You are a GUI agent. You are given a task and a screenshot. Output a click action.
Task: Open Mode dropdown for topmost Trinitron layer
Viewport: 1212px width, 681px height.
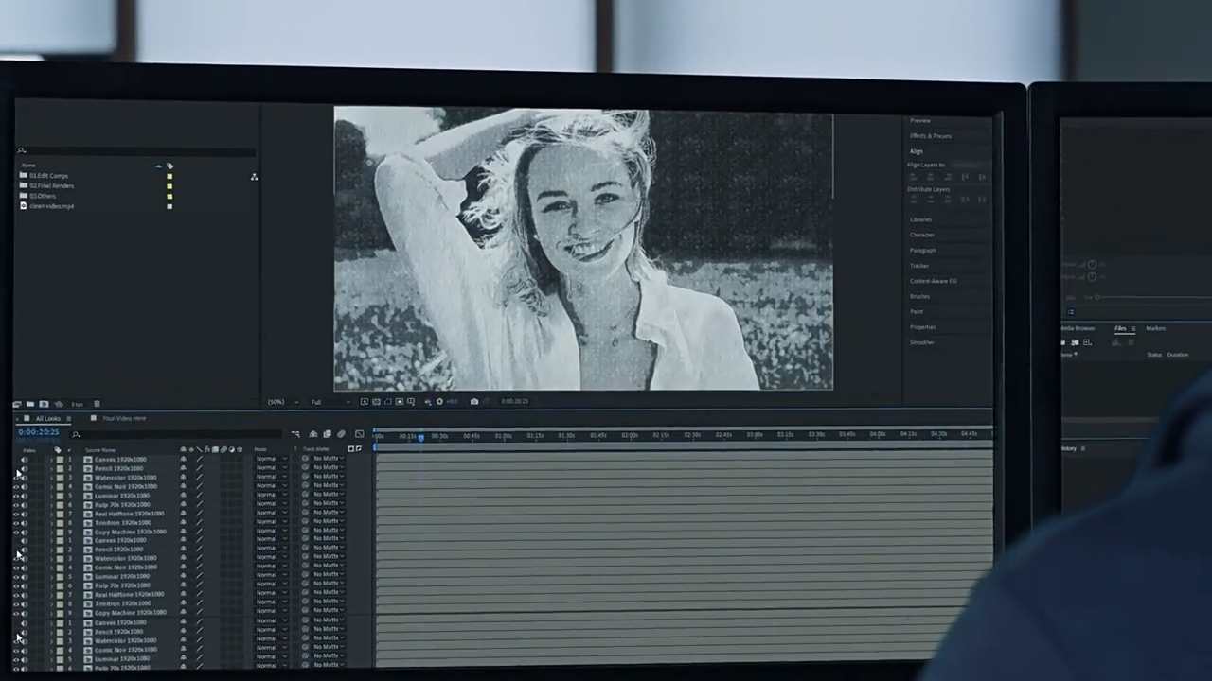(x=271, y=522)
